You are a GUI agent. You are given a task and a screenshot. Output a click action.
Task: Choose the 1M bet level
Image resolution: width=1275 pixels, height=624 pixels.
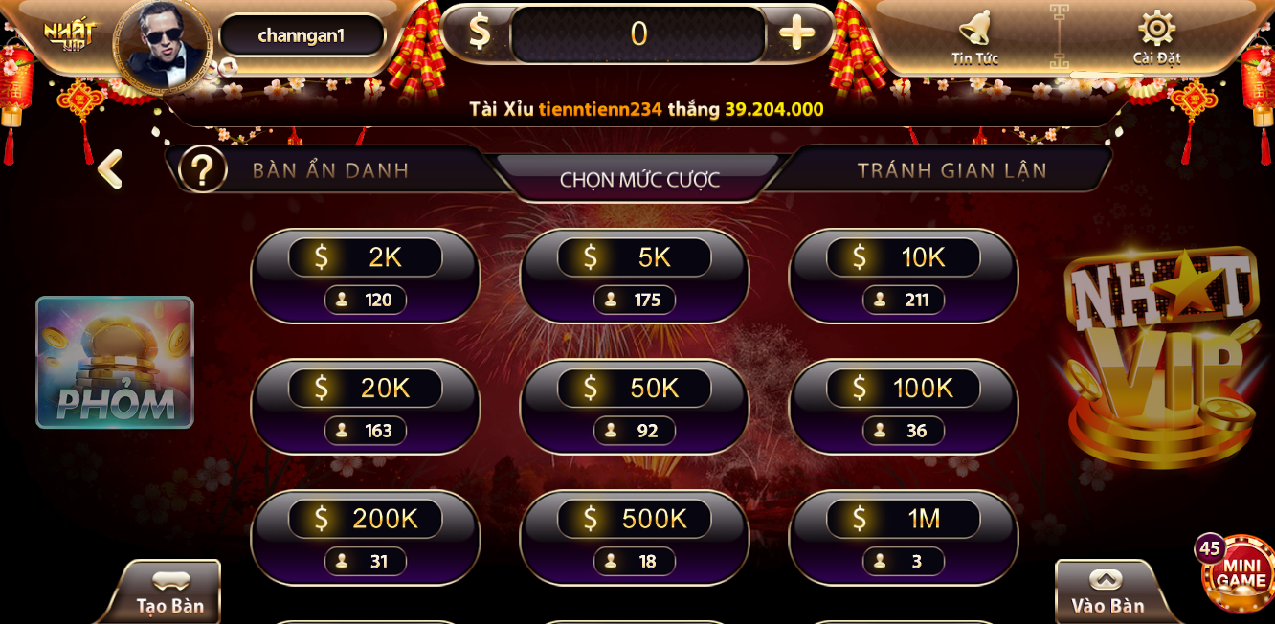coord(903,538)
